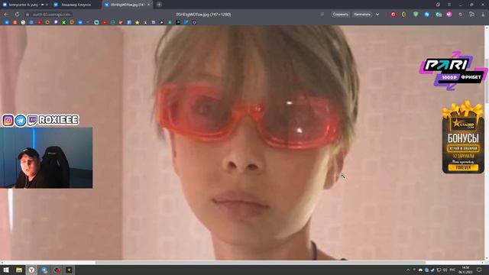Open Telegram from the taskbar
Screen dimensions: 489x275
(44, 270)
